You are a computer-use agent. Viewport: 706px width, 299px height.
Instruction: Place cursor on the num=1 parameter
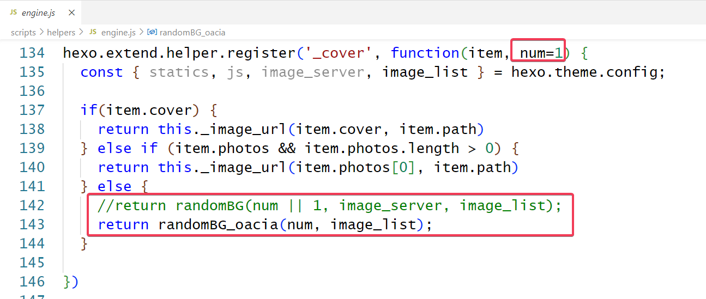point(538,53)
